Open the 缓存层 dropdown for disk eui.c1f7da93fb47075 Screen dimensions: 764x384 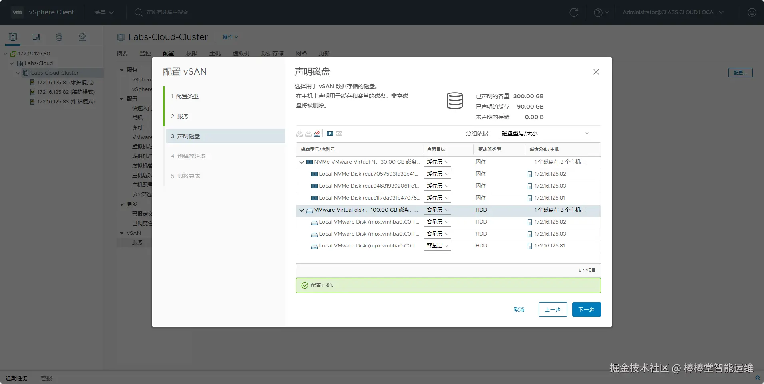coord(438,198)
